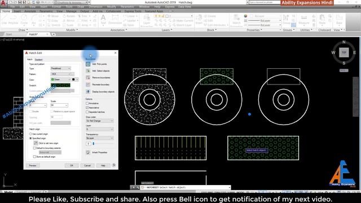Toggle the Associative checkbox
The image size is (361, 203).
87,108
